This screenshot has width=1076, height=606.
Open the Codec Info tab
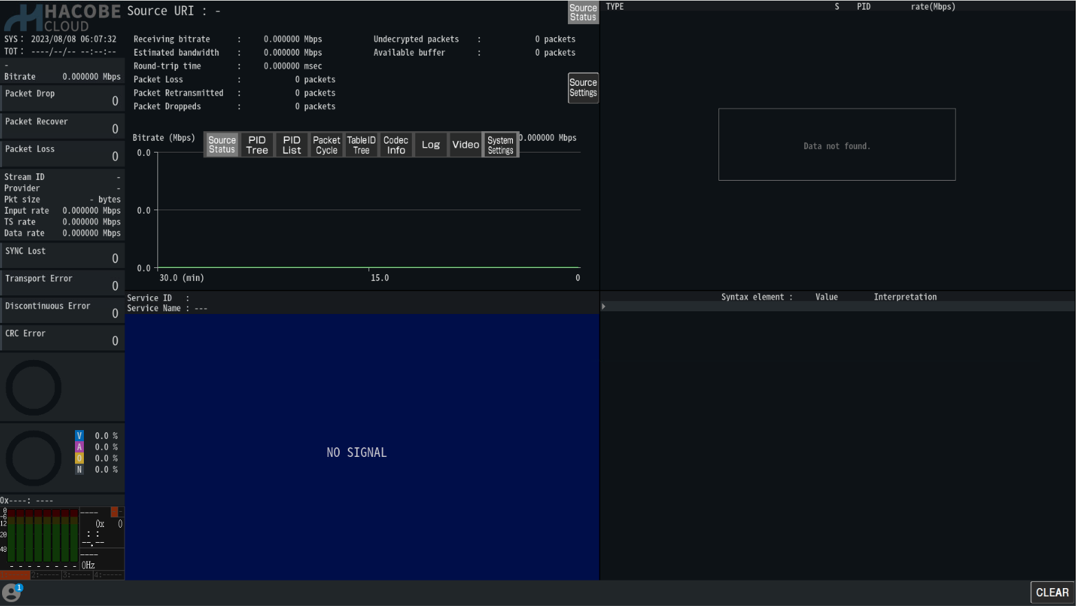tap(396, 145)
